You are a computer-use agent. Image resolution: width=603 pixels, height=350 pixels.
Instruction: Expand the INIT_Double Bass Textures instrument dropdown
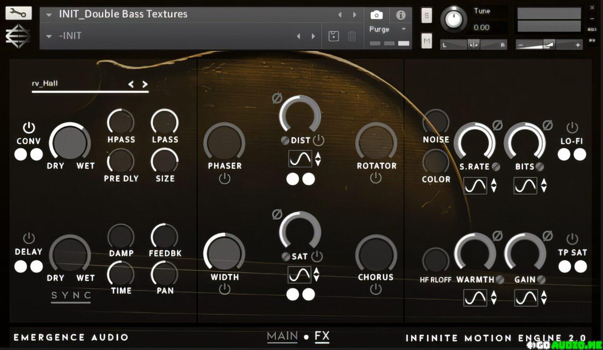point(49,15)
